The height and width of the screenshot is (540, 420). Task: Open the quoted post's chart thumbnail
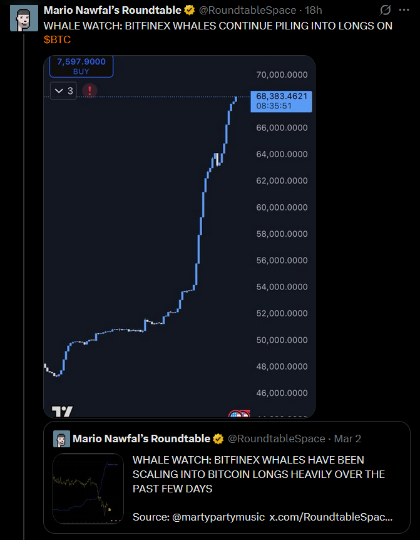tap(88, 489)
